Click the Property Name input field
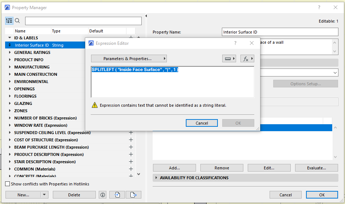The image size is (345, 204). pos(280,32)
